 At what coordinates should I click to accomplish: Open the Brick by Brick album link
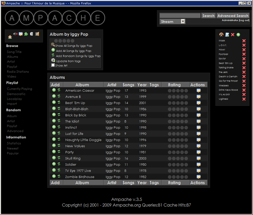point(76,115)
